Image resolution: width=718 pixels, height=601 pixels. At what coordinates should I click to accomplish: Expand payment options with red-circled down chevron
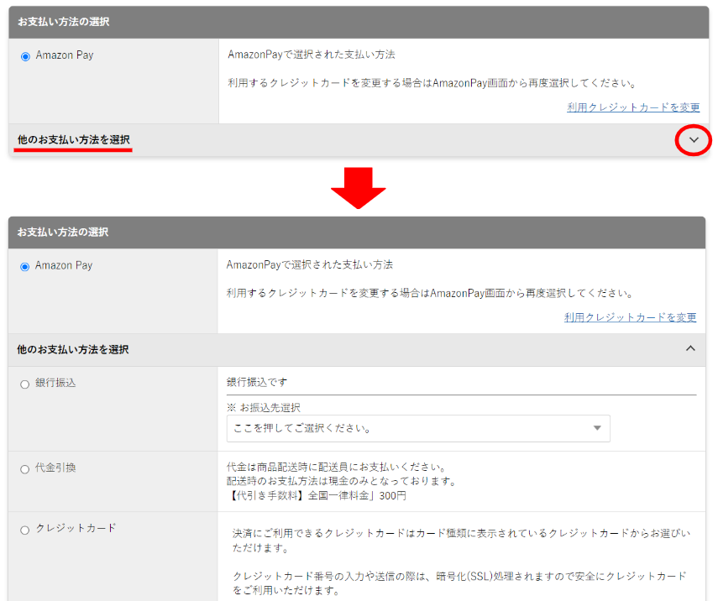[694, 141]
